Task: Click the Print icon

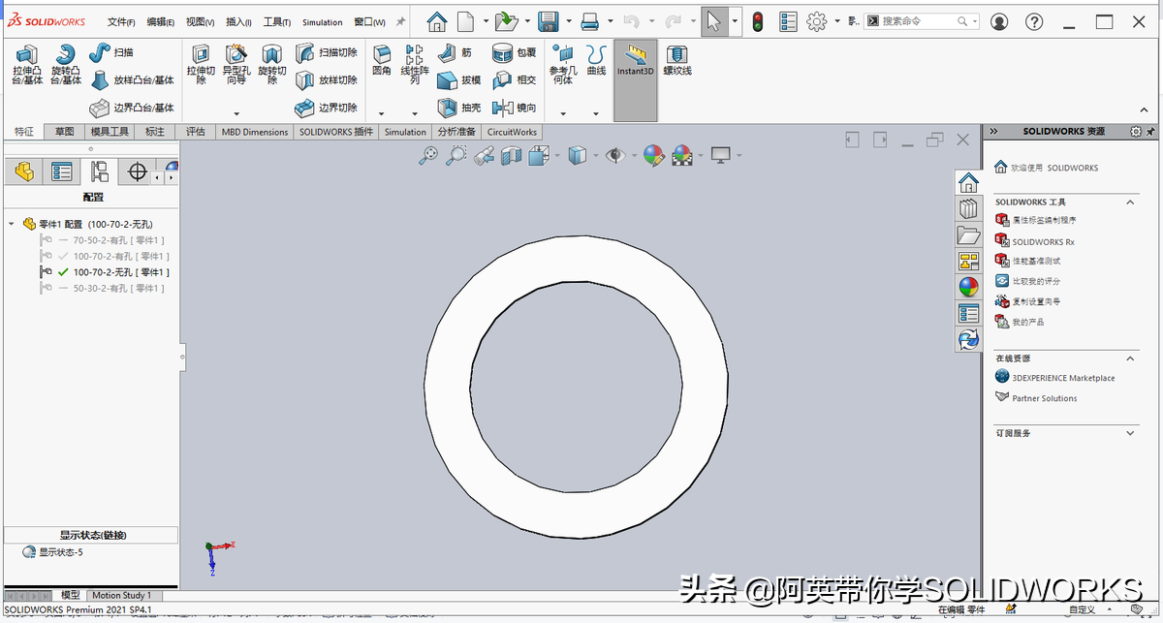Action: pyautogui.click(x=589, y=21)
